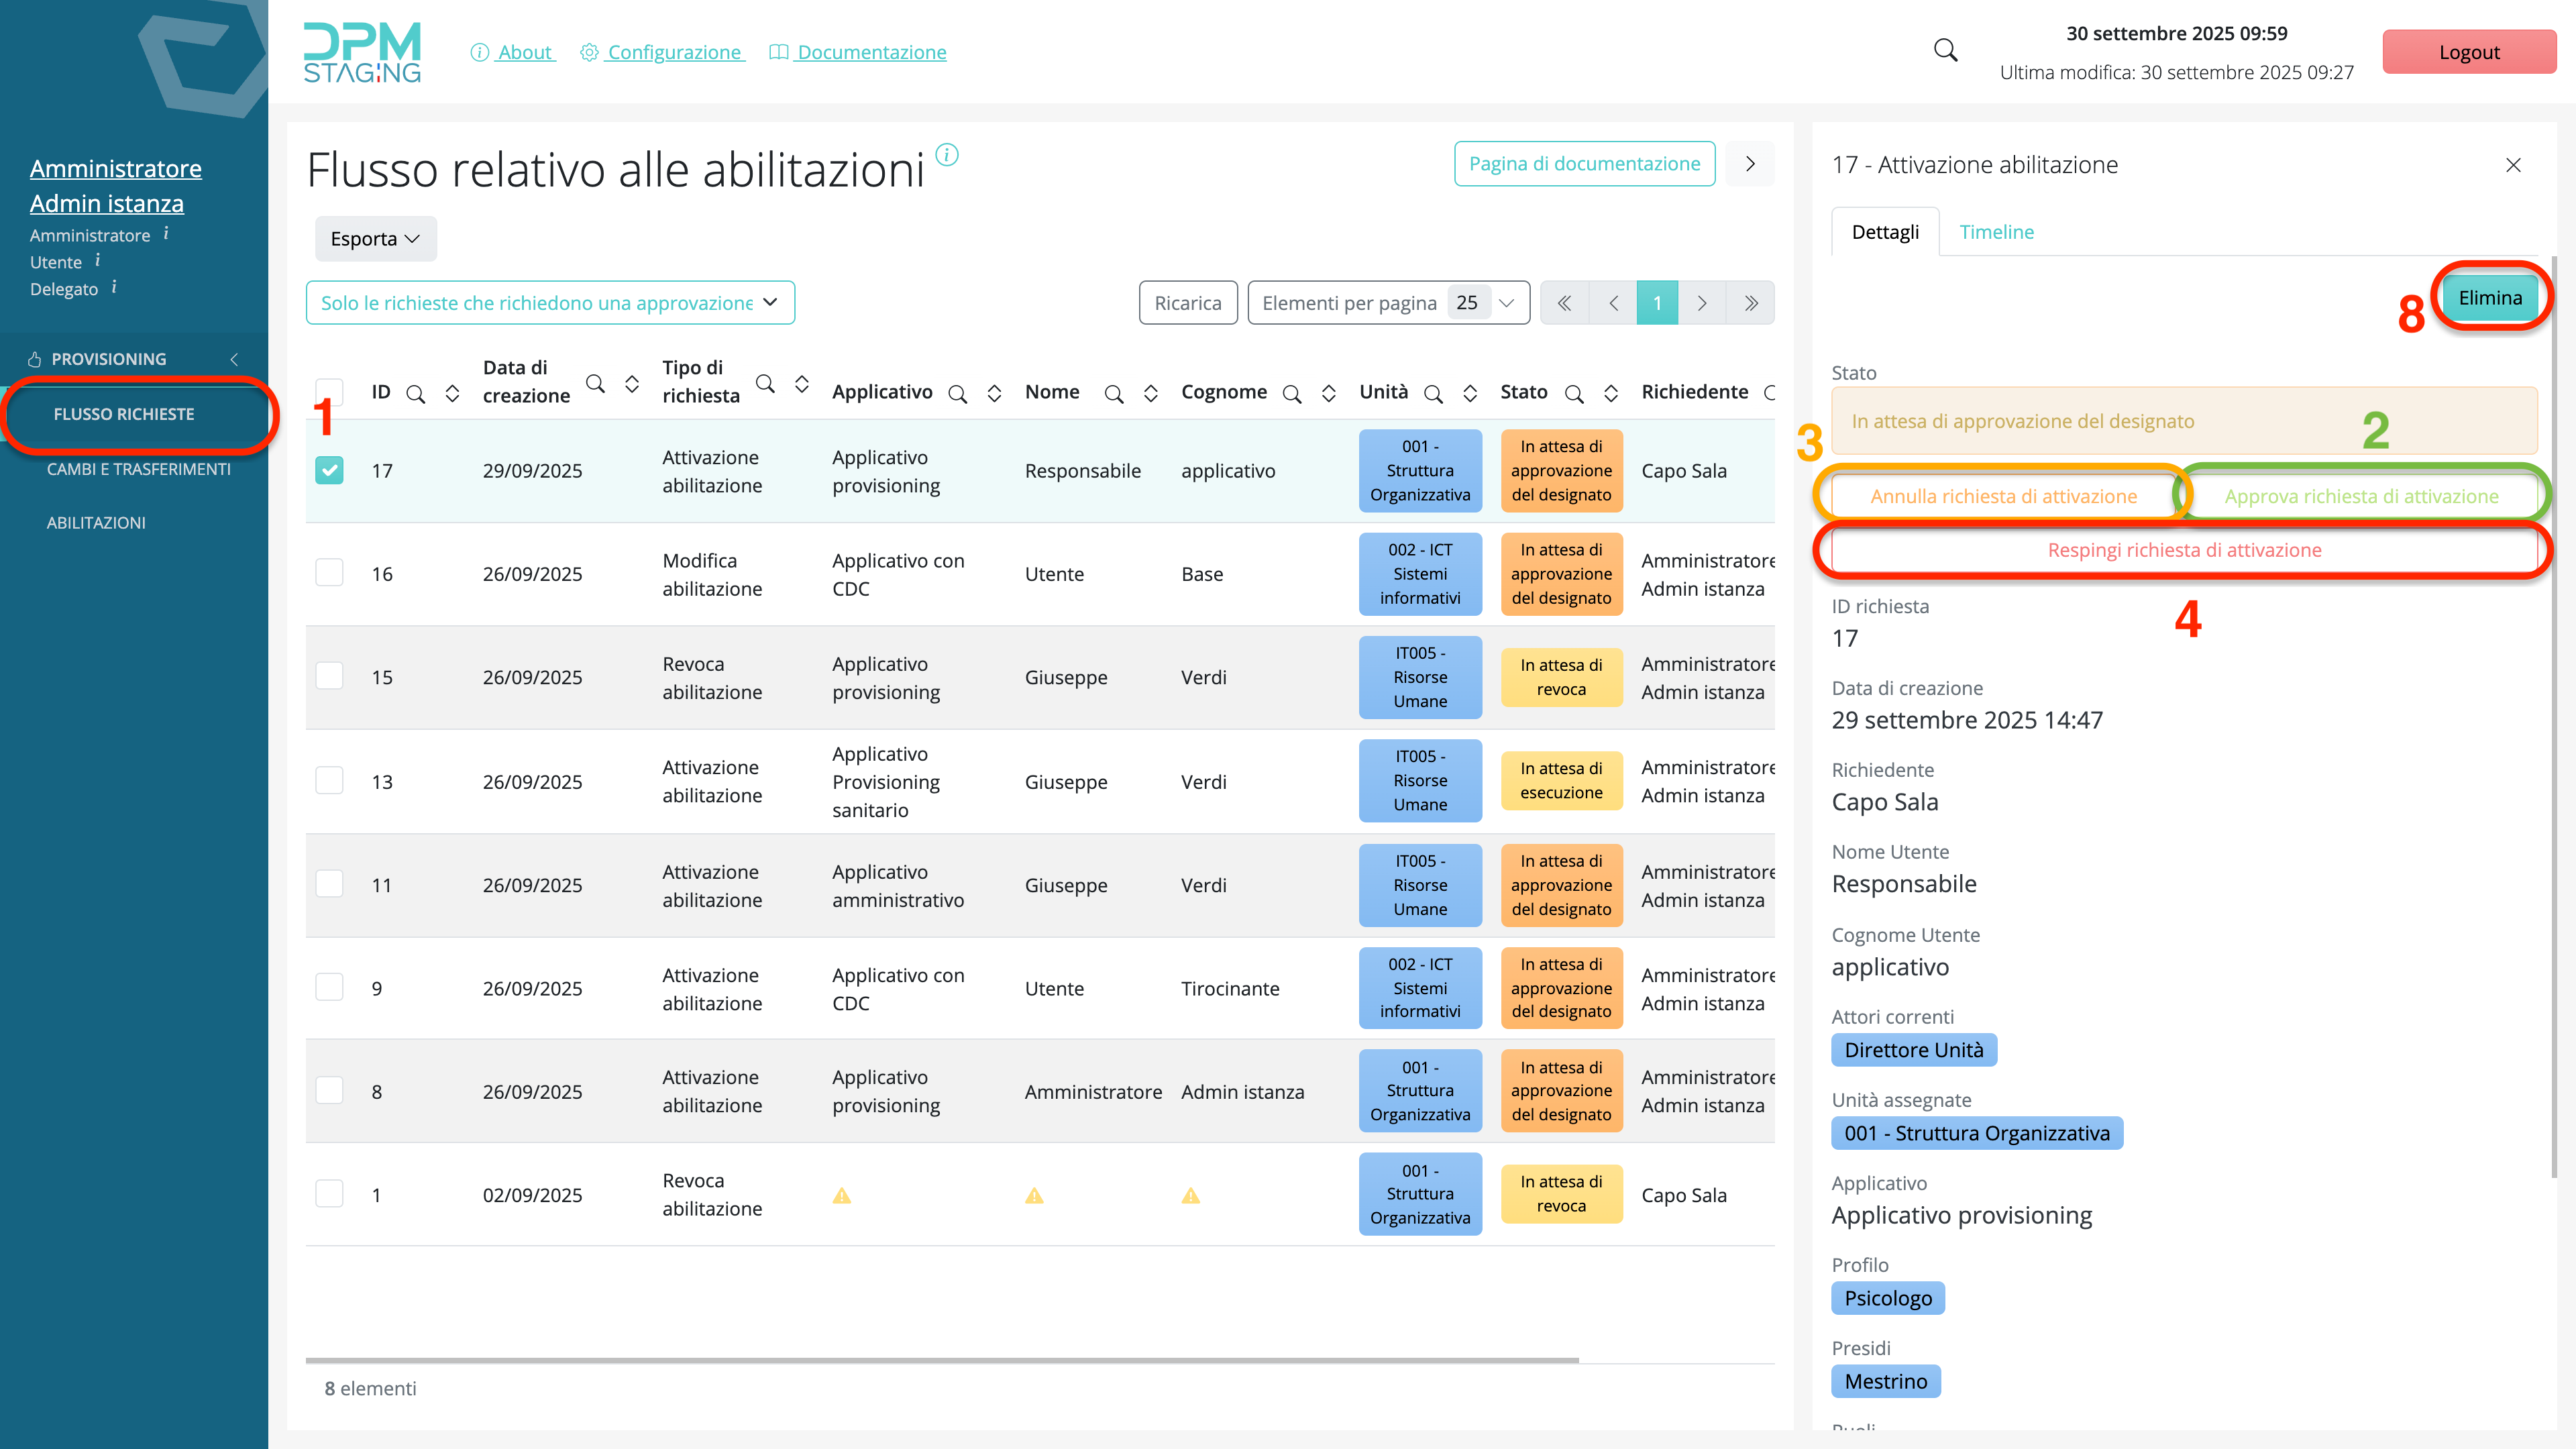The height and width of the screenshot is (1449, 2576).
Task: Click the global search magnifier icon
Action: coord(1945,51)
